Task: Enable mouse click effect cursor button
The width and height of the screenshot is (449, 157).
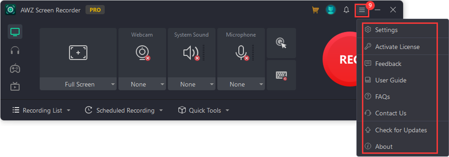Action: [281, 43]
